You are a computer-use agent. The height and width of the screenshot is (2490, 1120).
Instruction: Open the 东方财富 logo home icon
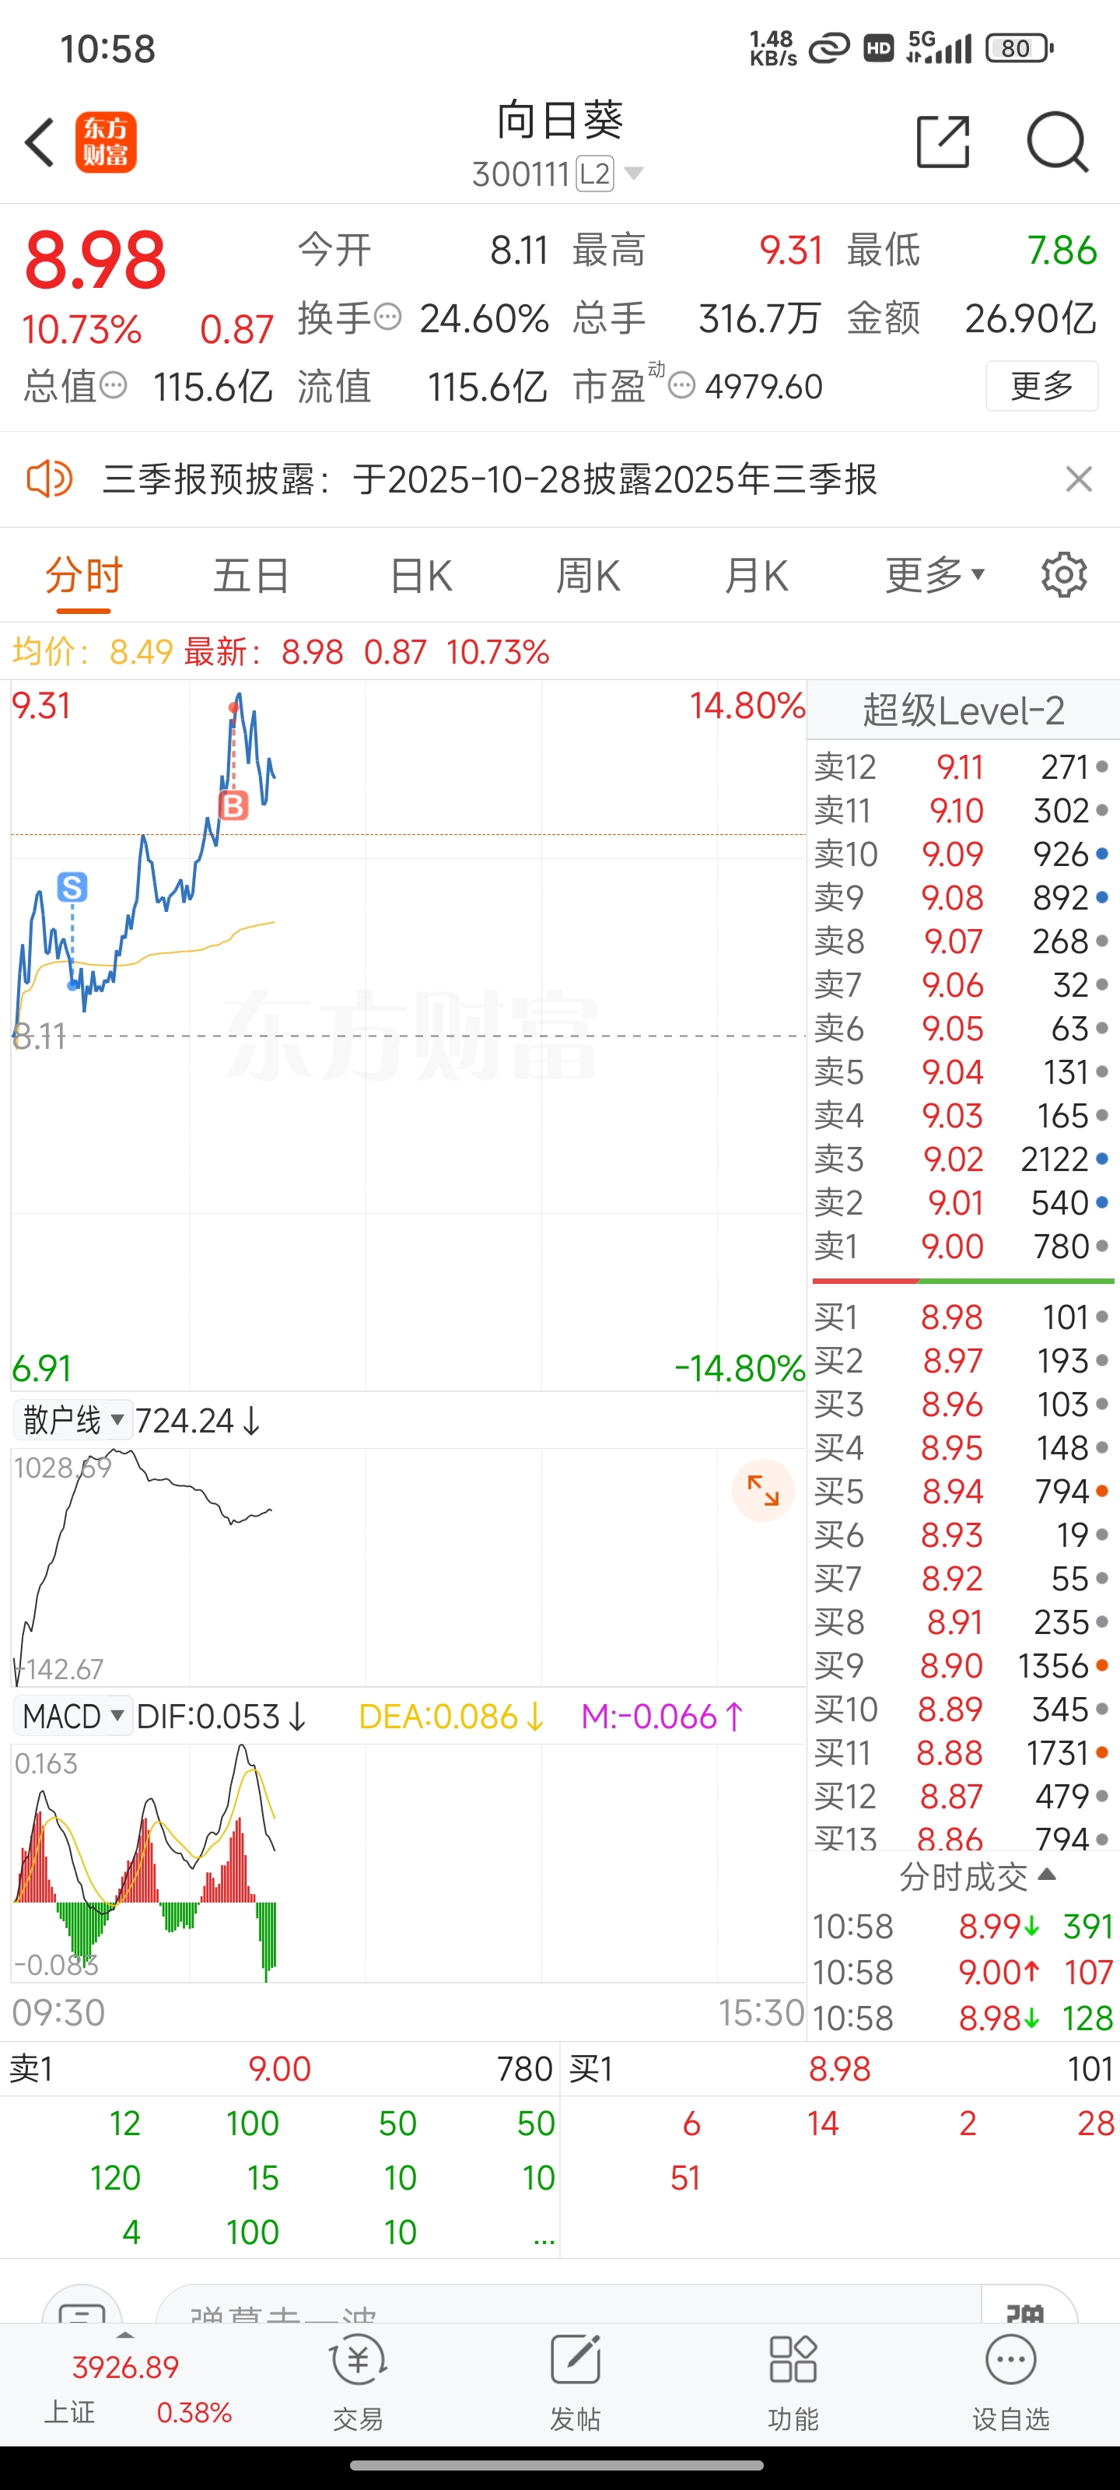(107, 143)
